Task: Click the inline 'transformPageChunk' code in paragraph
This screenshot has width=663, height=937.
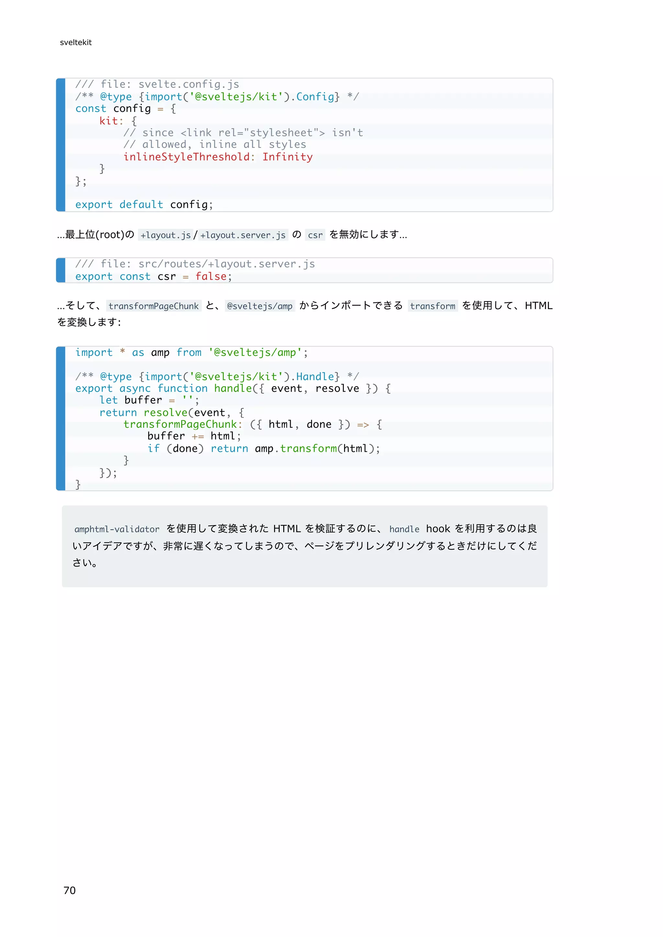Action: click(153, 306)
